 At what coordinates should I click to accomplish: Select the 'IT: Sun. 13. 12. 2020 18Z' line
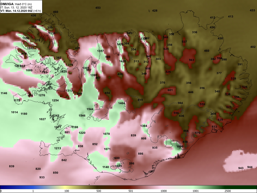click(x=16, y=7)
